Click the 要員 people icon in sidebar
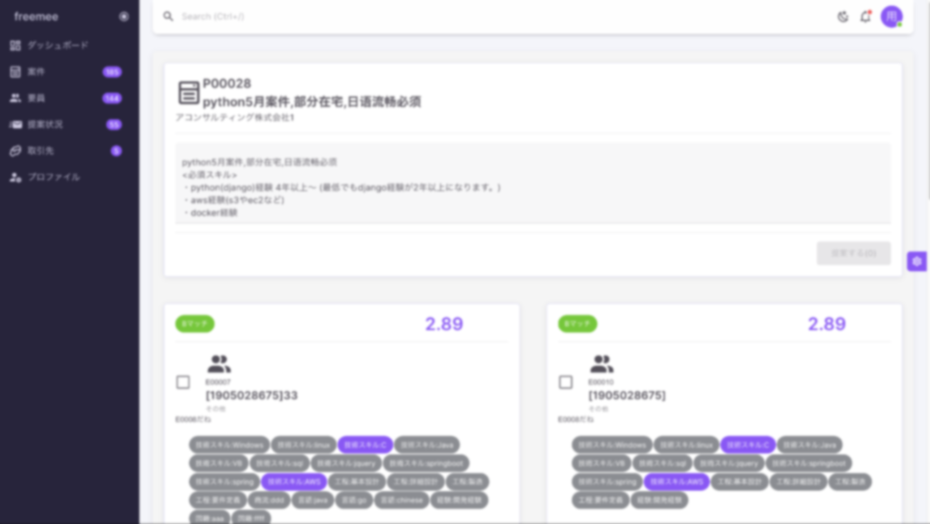The image size is (930, 524). [x=15, y=98]
